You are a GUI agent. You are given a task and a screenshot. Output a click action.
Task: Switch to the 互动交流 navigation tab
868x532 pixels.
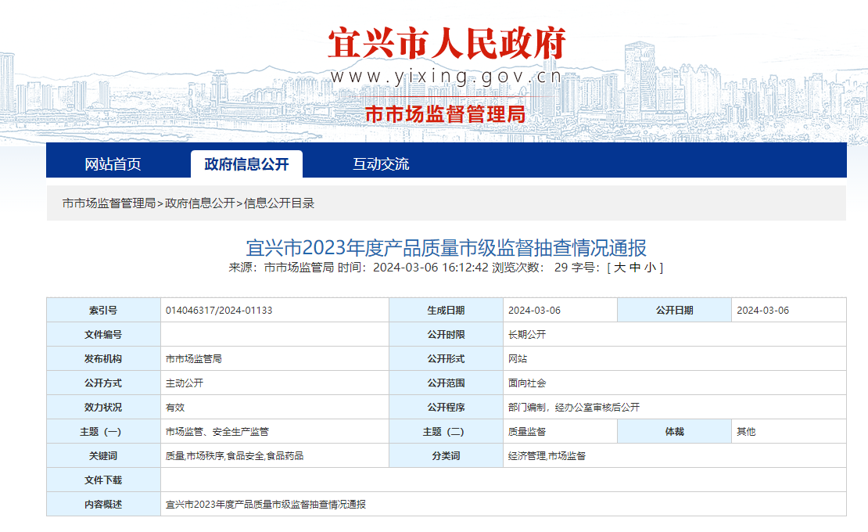pos(380,164)
